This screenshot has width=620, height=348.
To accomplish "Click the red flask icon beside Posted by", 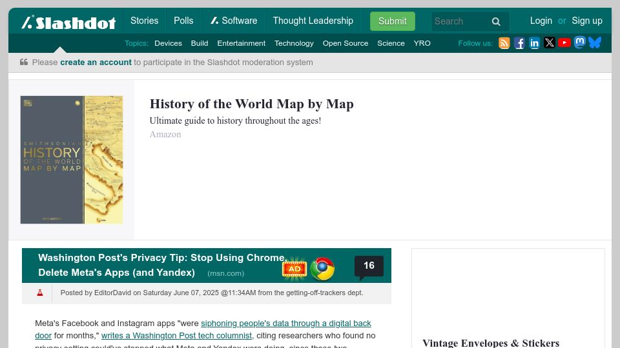I will (x=40, y=293).
